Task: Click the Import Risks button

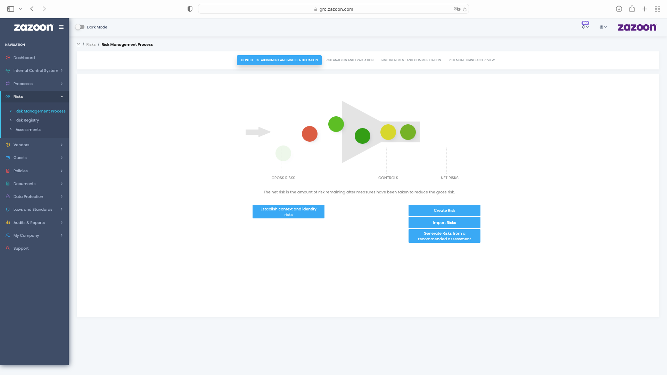Action: (x=444, y=223)
